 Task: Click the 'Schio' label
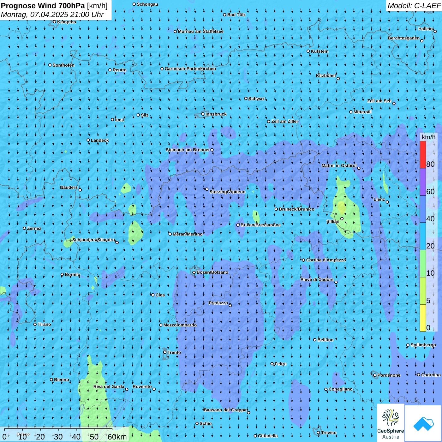click(x=206, y=423)
